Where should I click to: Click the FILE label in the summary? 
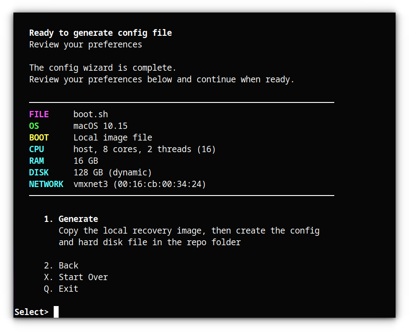coord(38,114)
